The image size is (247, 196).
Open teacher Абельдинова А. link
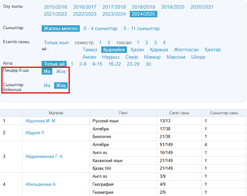pos(41,184)
